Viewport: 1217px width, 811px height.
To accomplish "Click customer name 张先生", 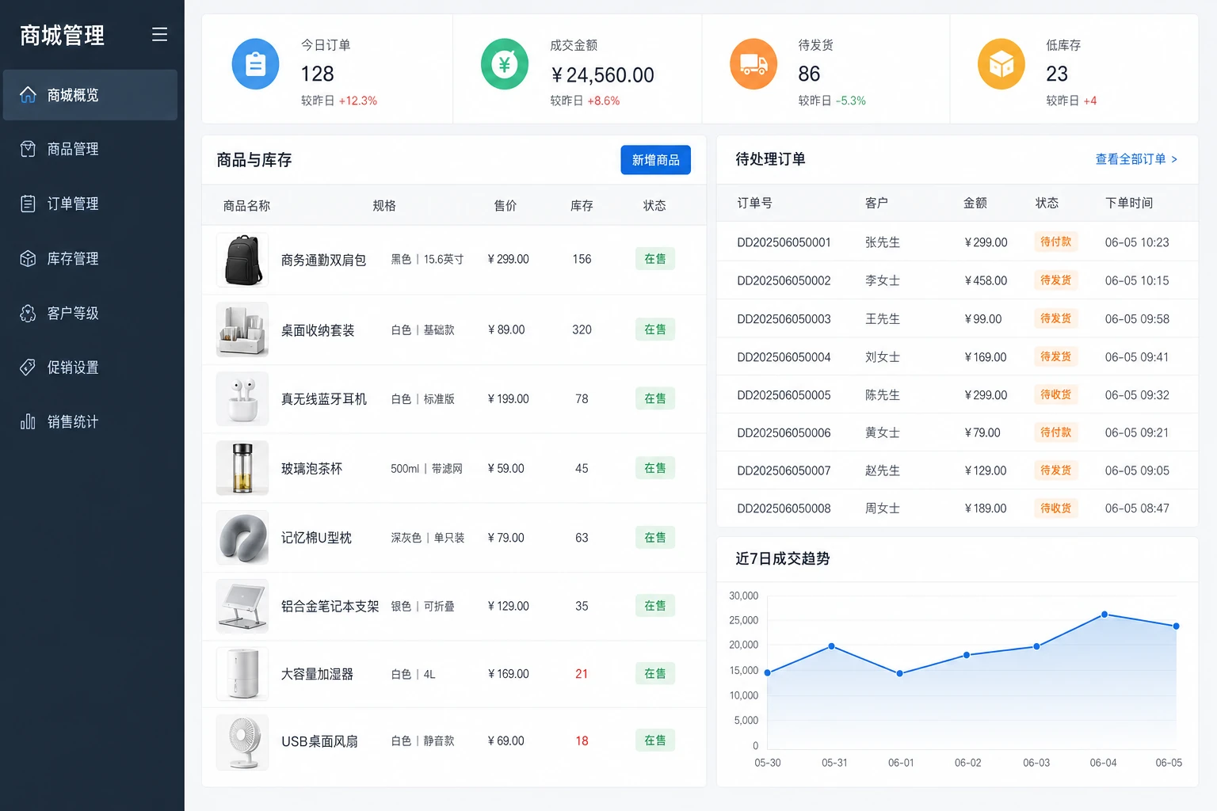I will pos(882,242).
